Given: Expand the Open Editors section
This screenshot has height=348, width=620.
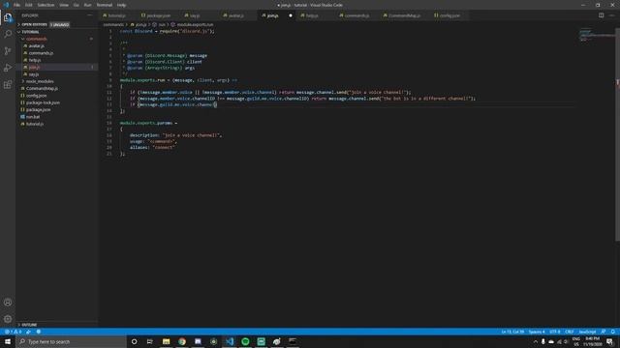Looking at the screenshot, I should 34,24.
